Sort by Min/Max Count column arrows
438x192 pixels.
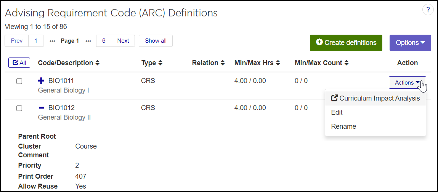[x=347, y=63]
